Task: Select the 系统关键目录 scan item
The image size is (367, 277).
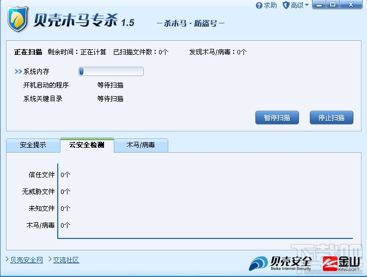Action: click(x=43, y=99)
